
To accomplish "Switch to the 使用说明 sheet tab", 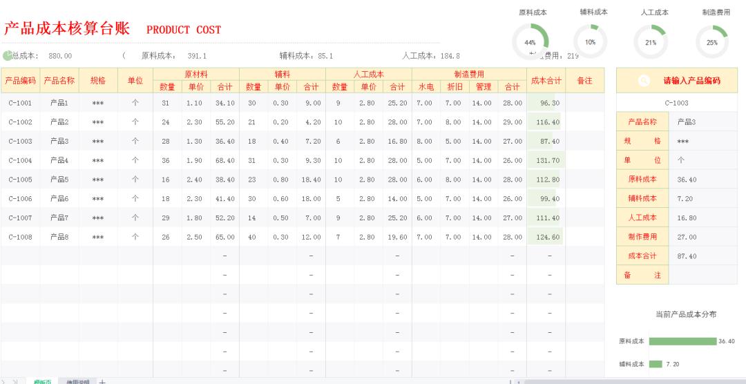I will [x=79, y=382].
